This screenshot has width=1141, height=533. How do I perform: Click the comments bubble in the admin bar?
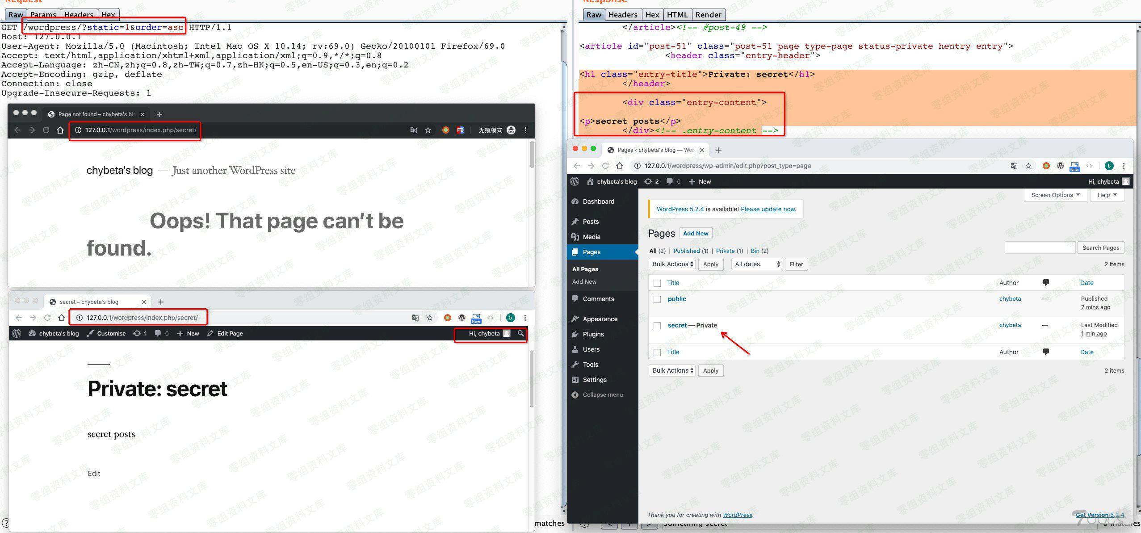(673, 181)
